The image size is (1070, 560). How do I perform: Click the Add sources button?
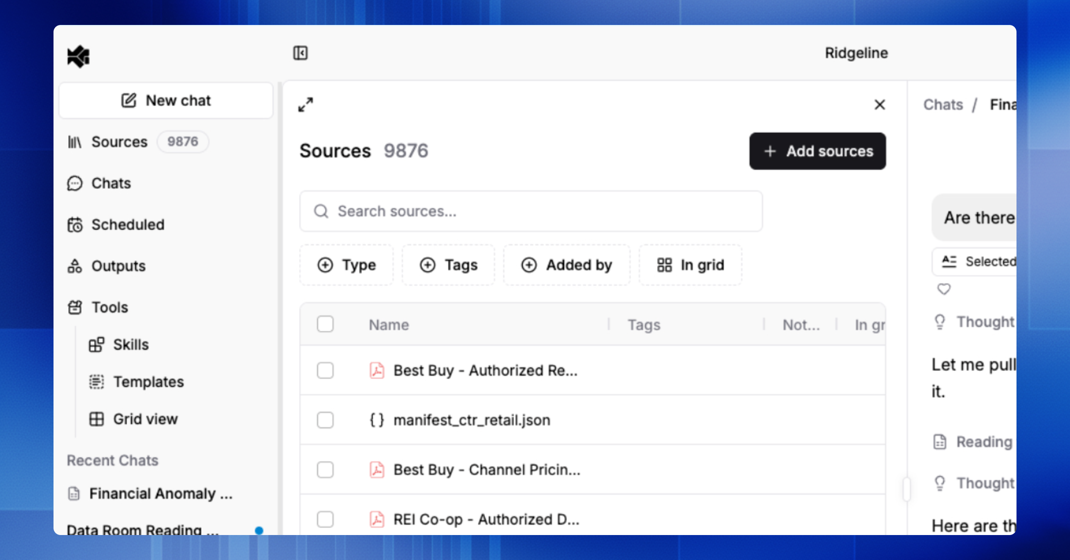817,151
